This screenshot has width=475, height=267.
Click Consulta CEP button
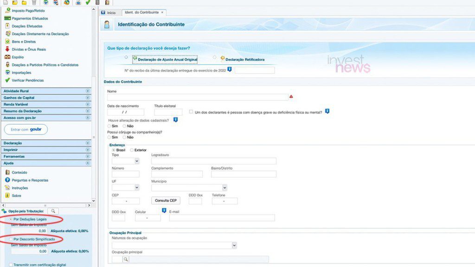(166, 200)
